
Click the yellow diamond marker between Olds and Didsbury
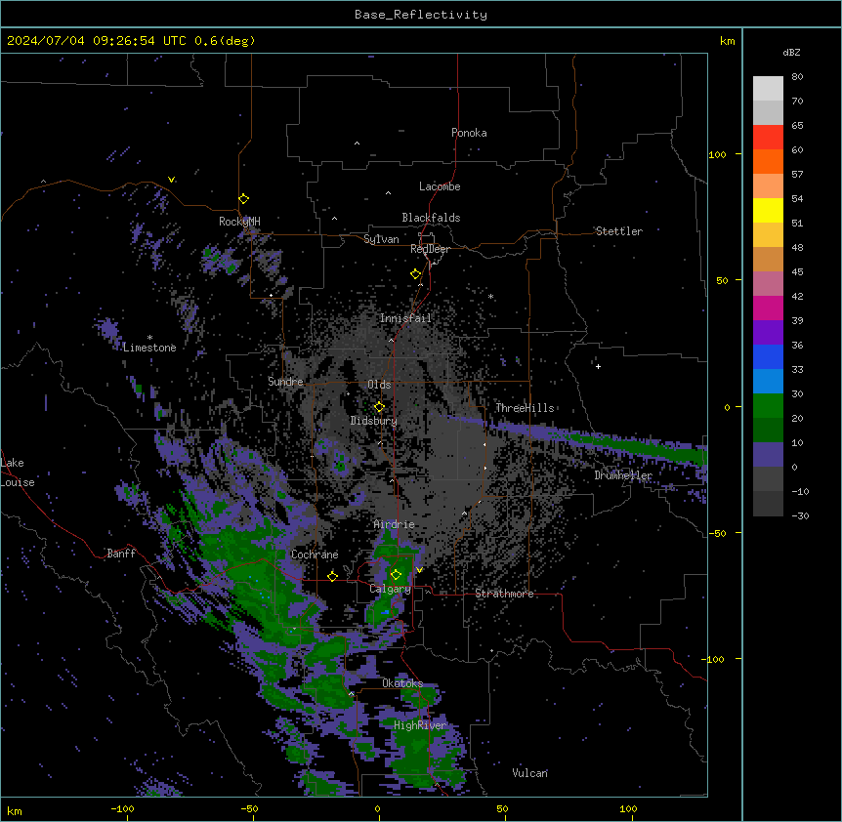[x=379, y=407]
